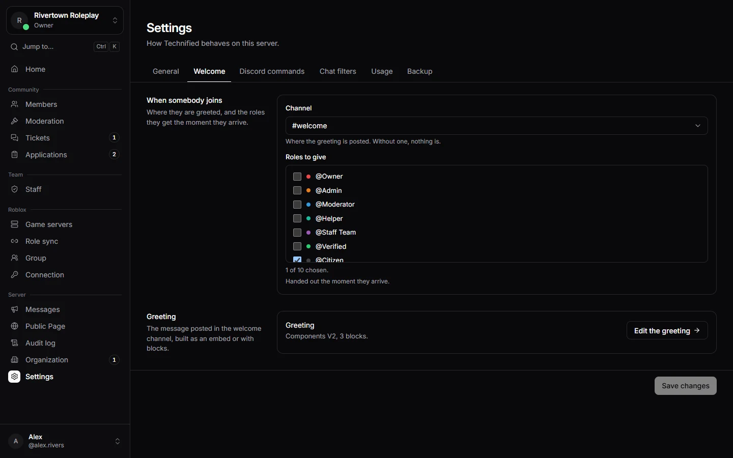Toggle the @Verified role checkbox

pyautogui.click(x=297, y=246)
